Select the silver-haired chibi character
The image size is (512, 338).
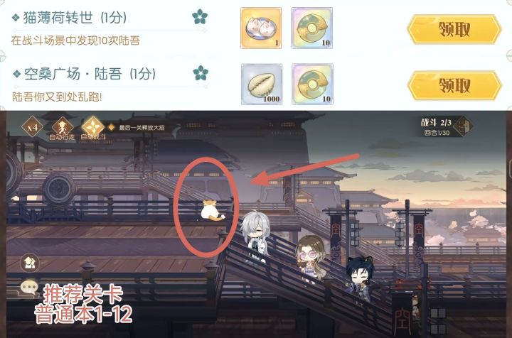[256, 236]
